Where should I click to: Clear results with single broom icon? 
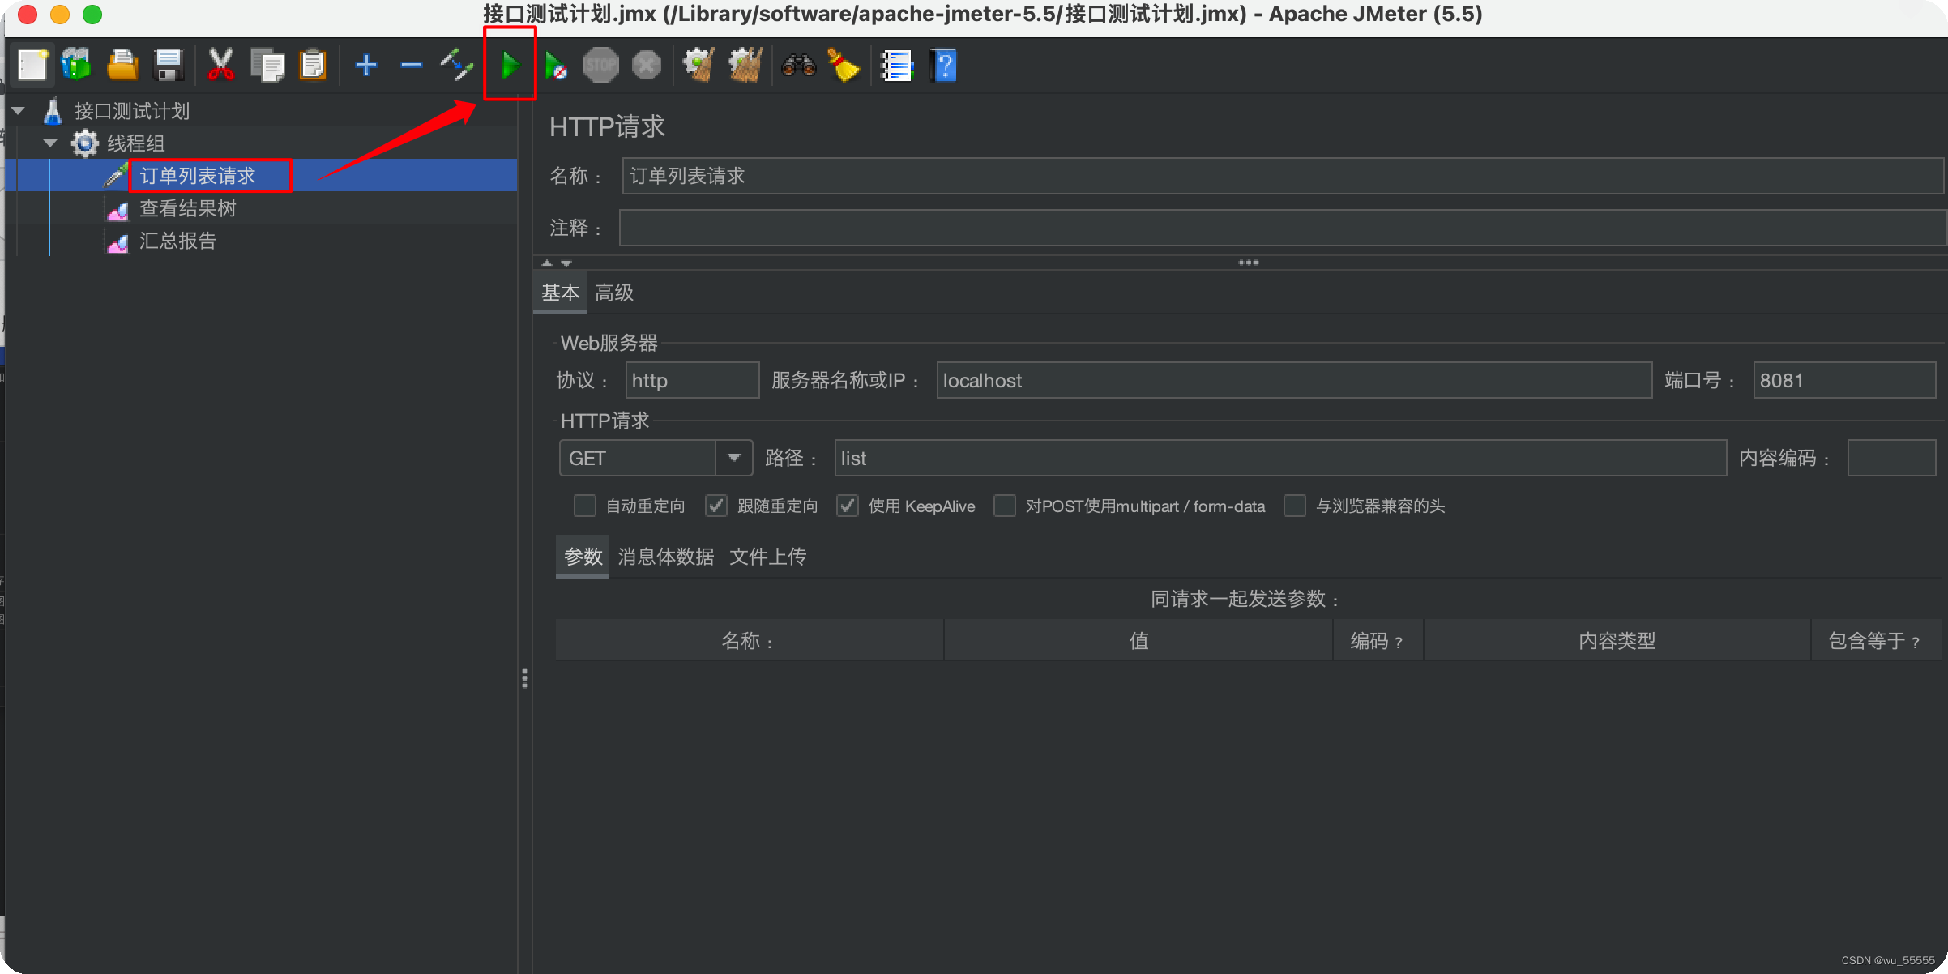point(698,65)
